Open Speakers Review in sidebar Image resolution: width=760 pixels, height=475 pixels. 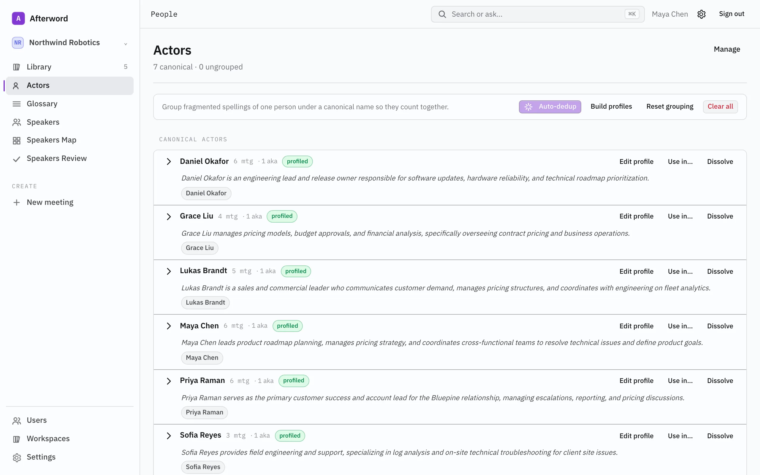coord(70,158)
